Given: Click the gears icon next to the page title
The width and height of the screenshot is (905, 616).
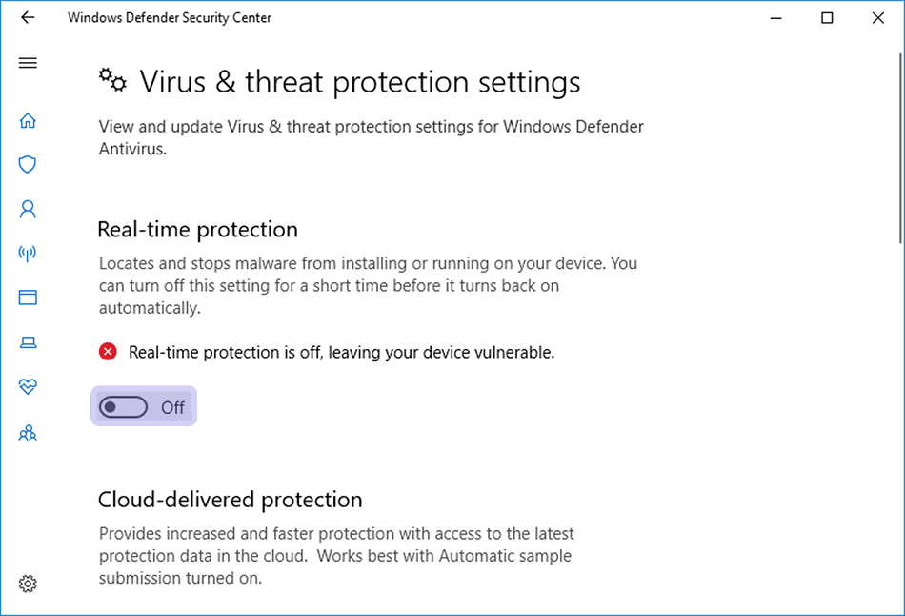Looking at the screenshot, I should [111, 80].
